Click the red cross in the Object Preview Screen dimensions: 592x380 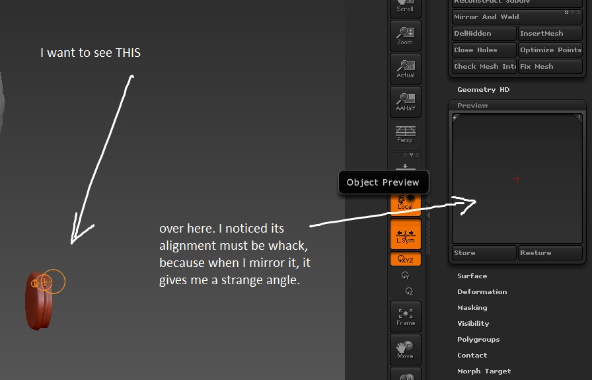[517, 178]
